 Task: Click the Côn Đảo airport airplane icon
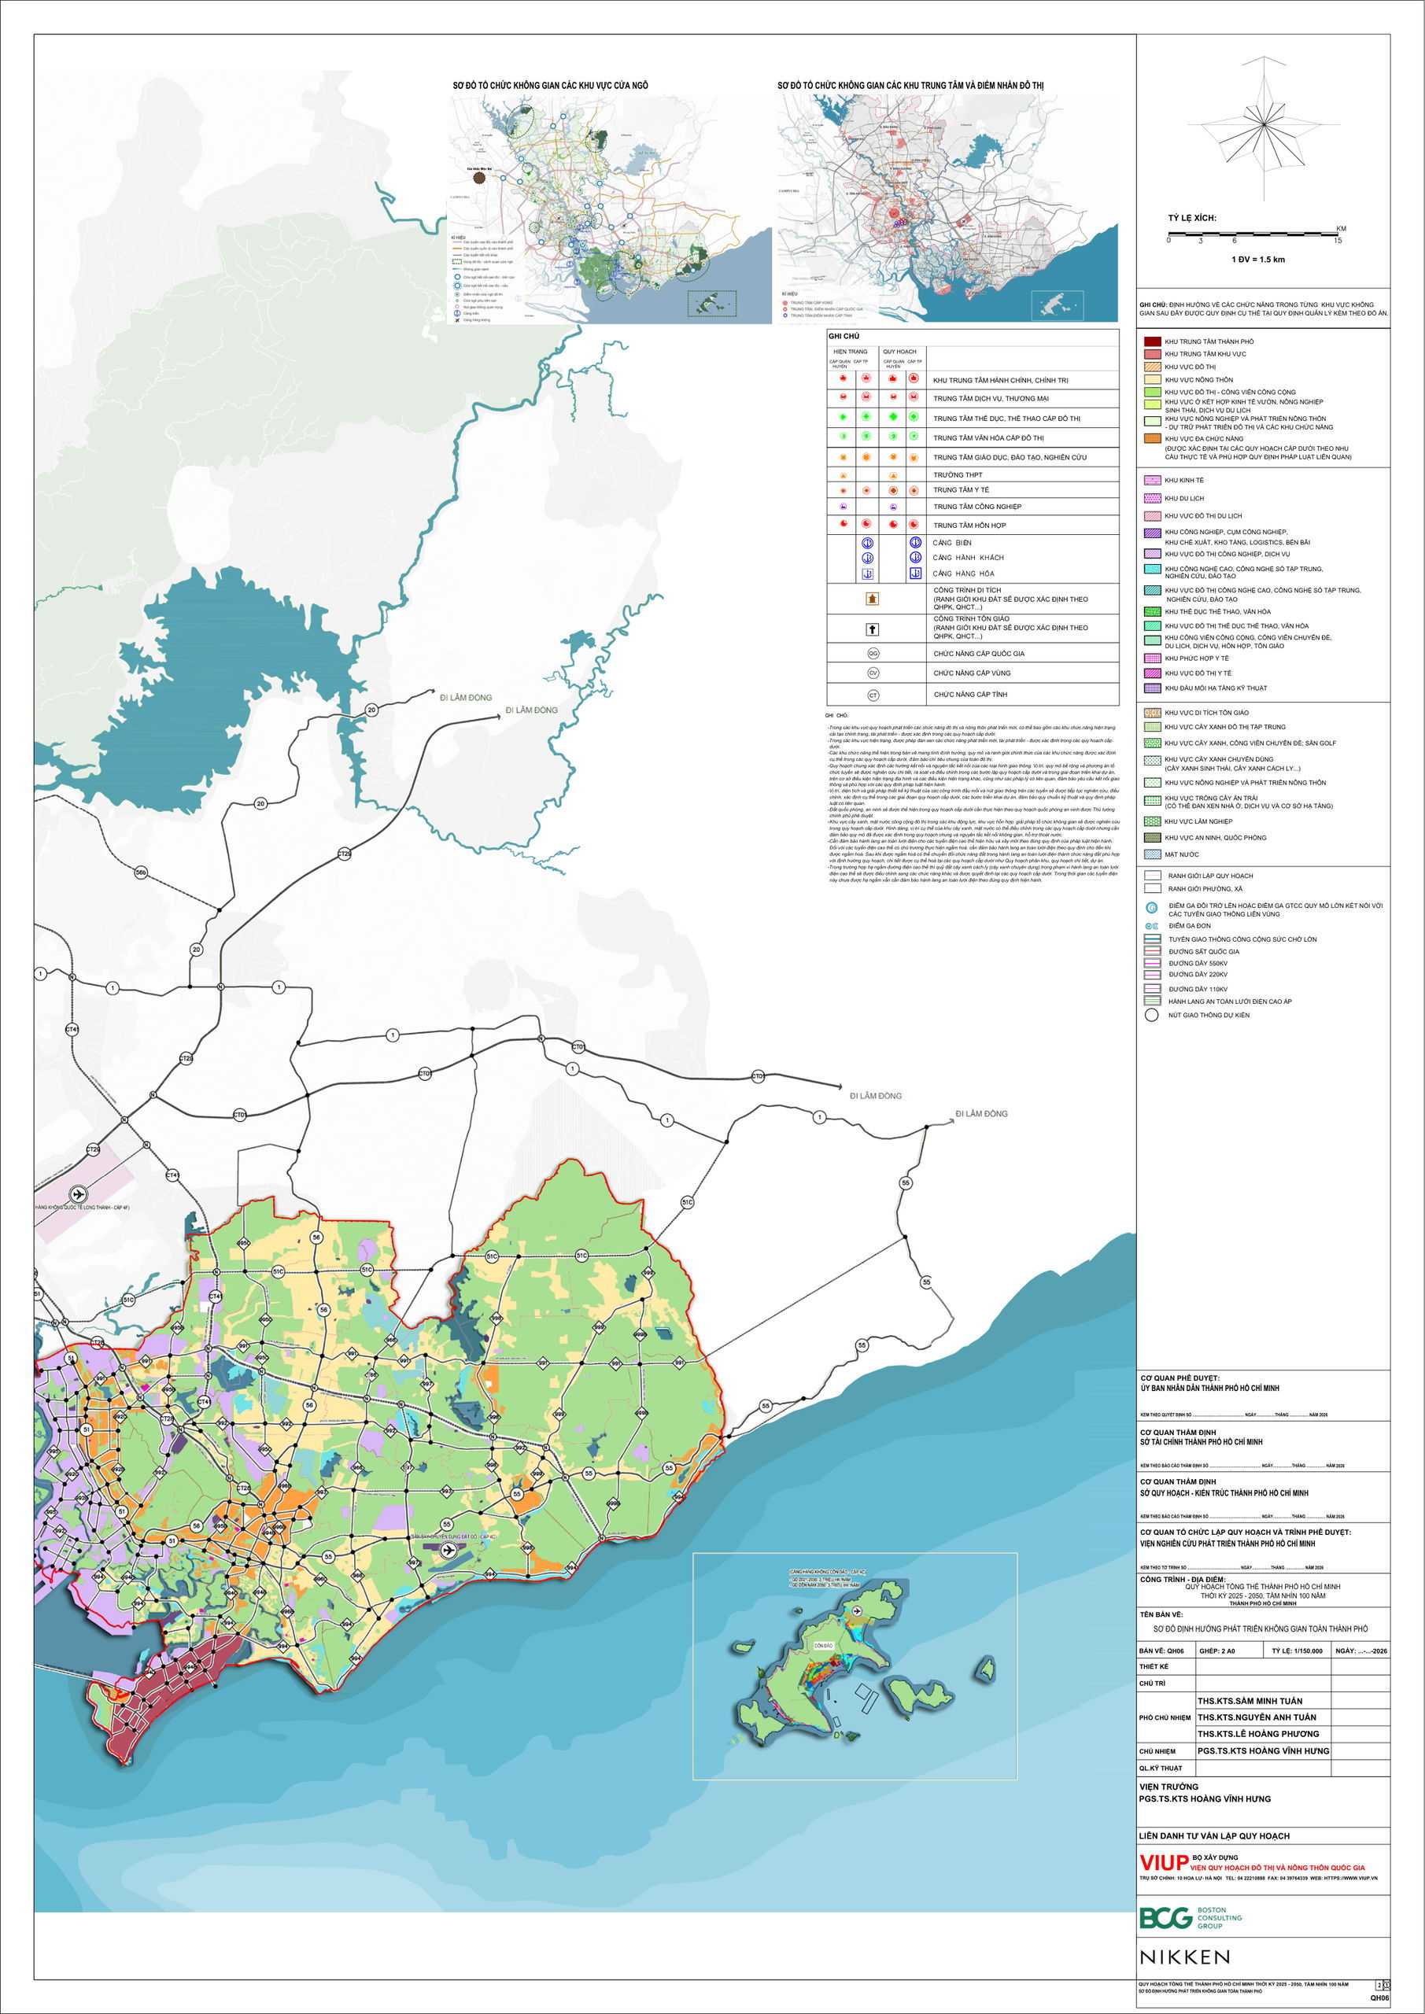857,1612
